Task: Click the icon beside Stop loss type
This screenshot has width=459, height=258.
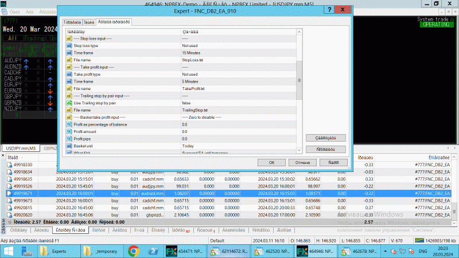Action: (69, 45)
